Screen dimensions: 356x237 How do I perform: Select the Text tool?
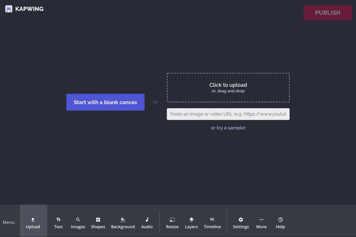58,223
